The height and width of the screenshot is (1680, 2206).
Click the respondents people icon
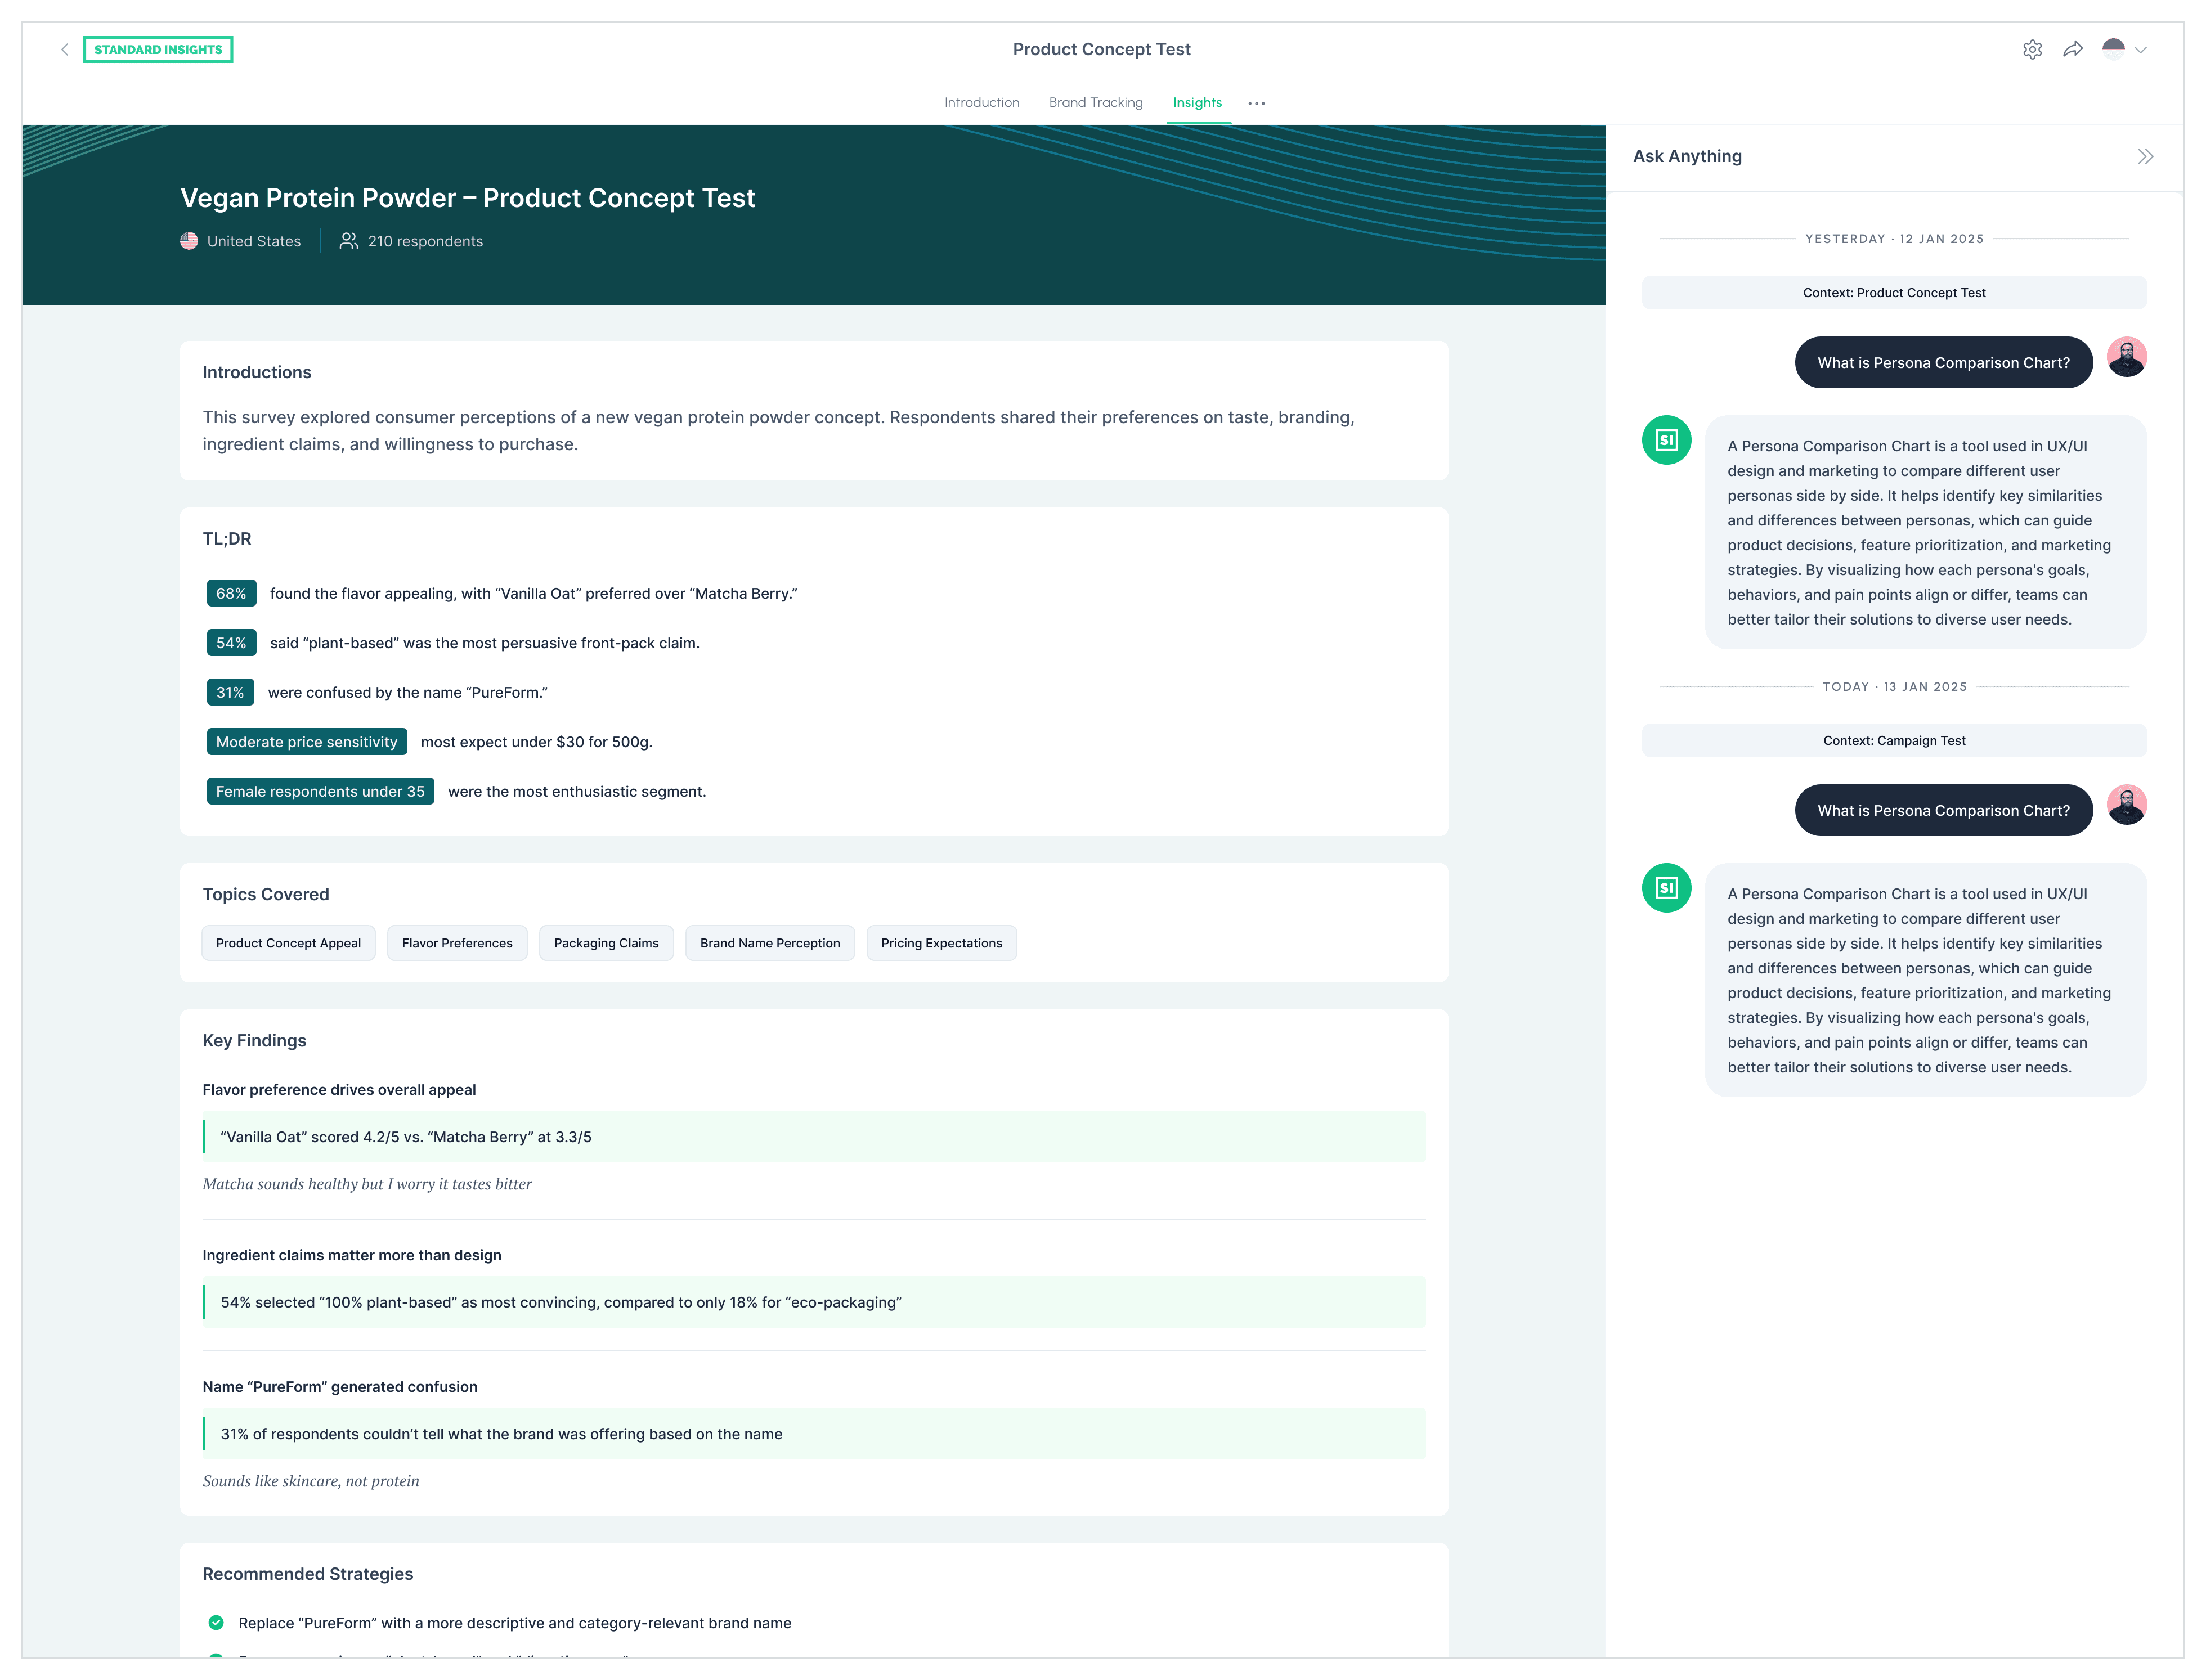pos(348,241)
